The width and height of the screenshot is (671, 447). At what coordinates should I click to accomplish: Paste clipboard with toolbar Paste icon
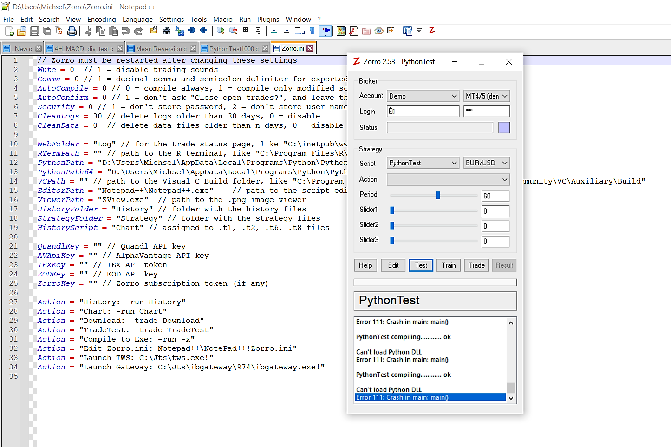coord(113,31)
